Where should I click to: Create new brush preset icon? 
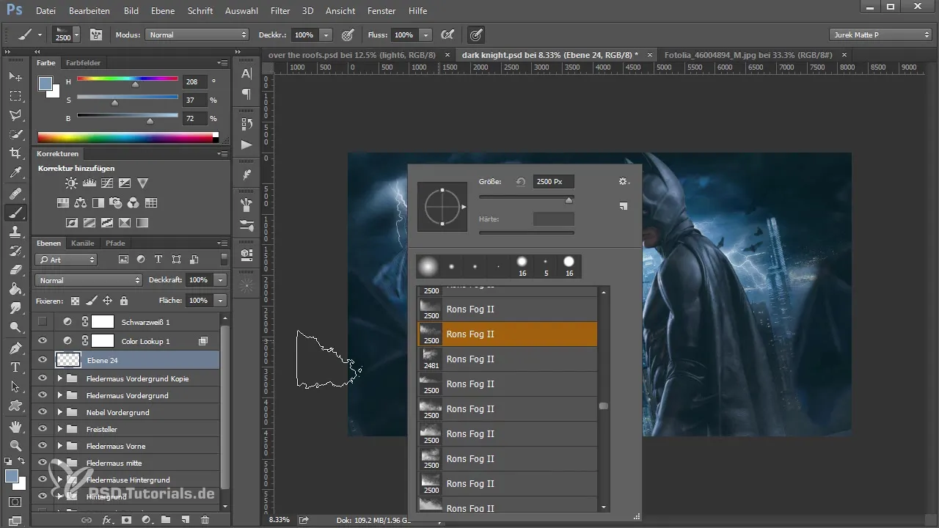point(623,207)
